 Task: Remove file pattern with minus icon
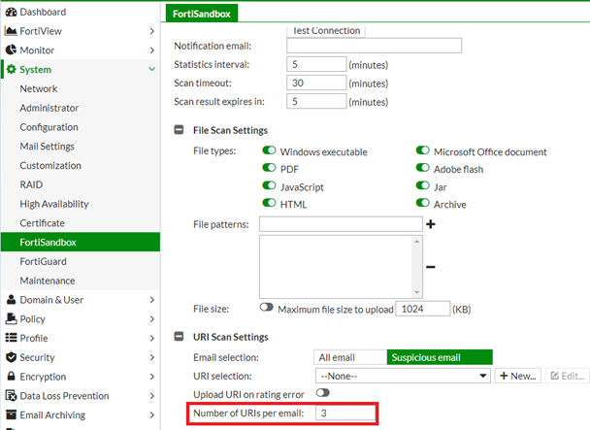(x=430, y=267)
